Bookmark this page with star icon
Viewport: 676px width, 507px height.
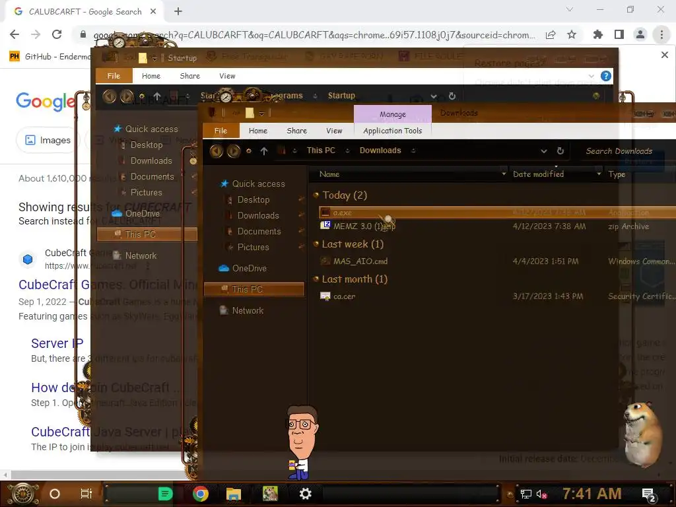coord(572,34)
